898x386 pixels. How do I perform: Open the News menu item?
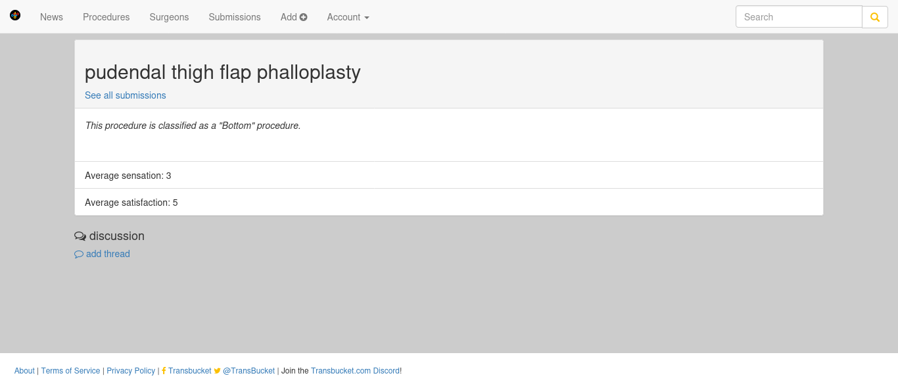click(51, 17)
